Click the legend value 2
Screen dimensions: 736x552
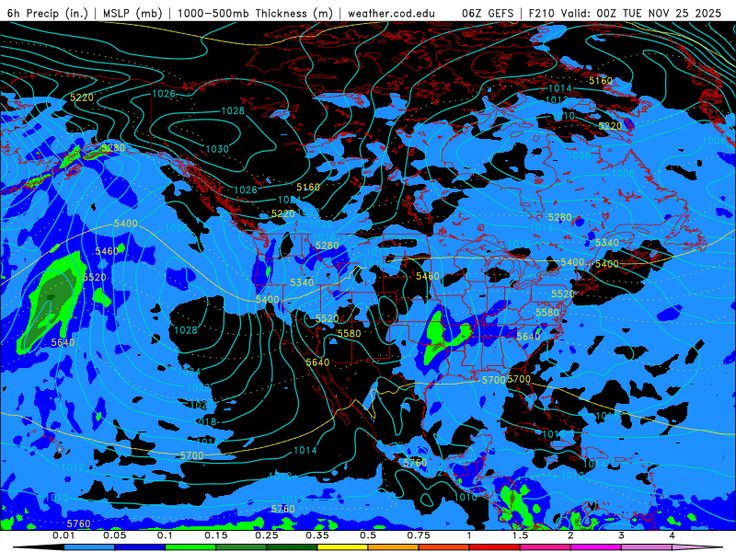(570, 535)
